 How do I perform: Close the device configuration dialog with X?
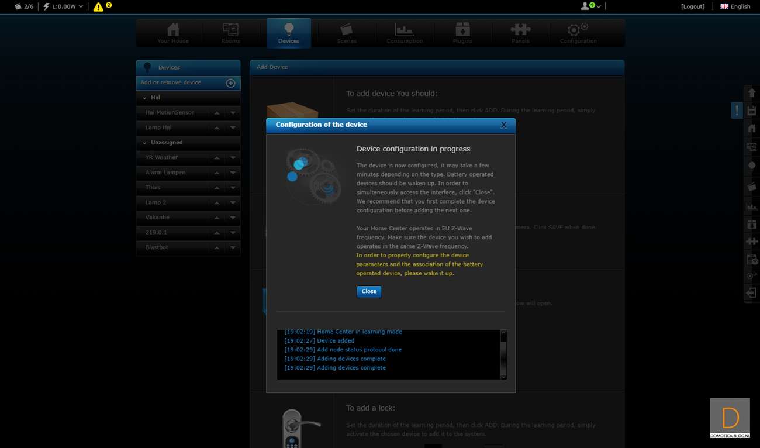[503, 125]
